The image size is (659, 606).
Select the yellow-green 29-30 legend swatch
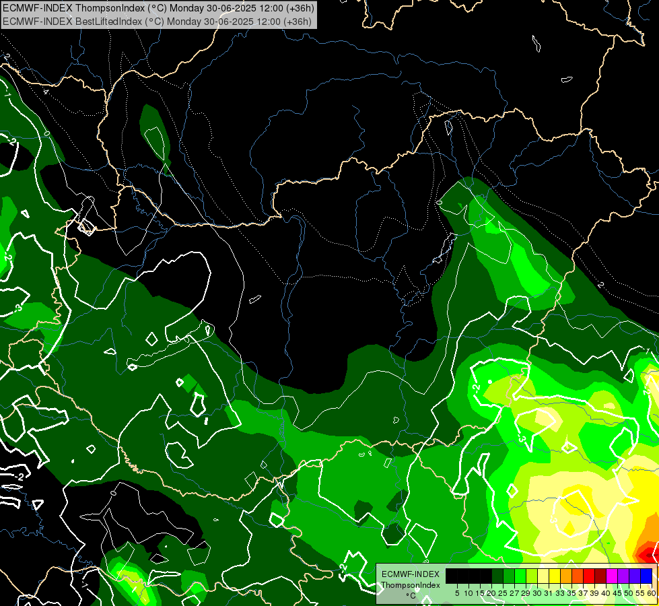coord(532,576)
